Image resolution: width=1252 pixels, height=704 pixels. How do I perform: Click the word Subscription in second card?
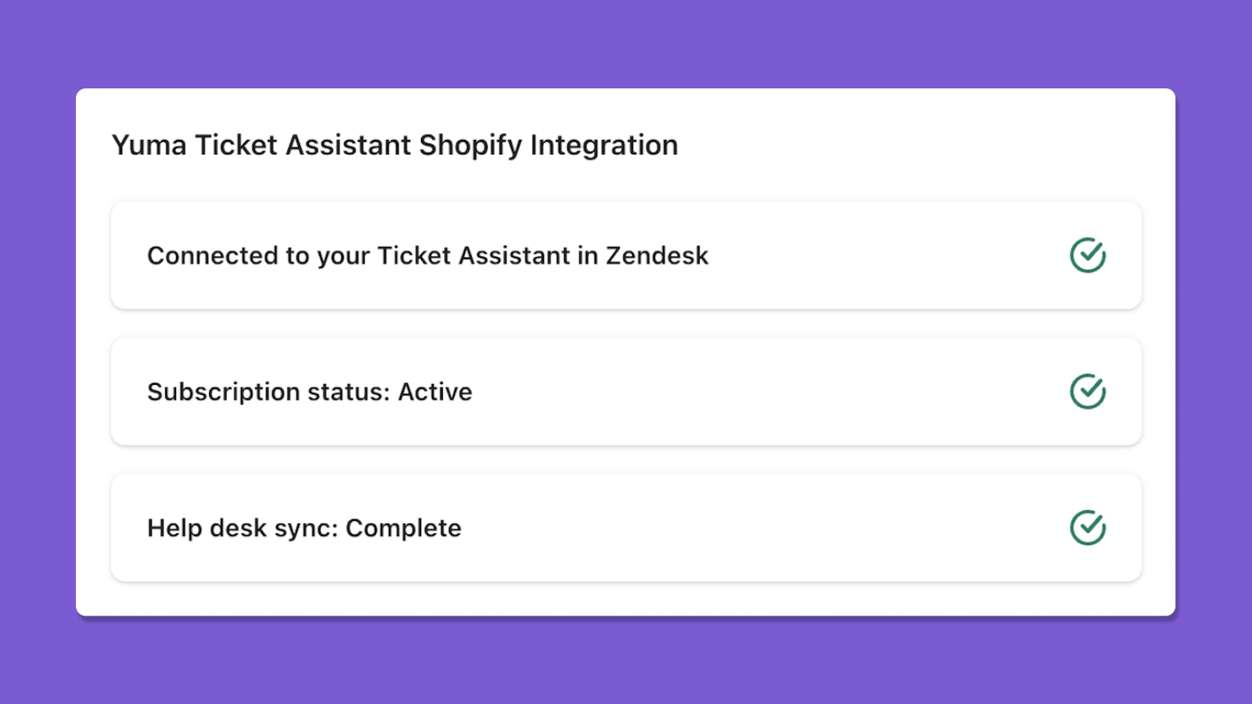224,392
